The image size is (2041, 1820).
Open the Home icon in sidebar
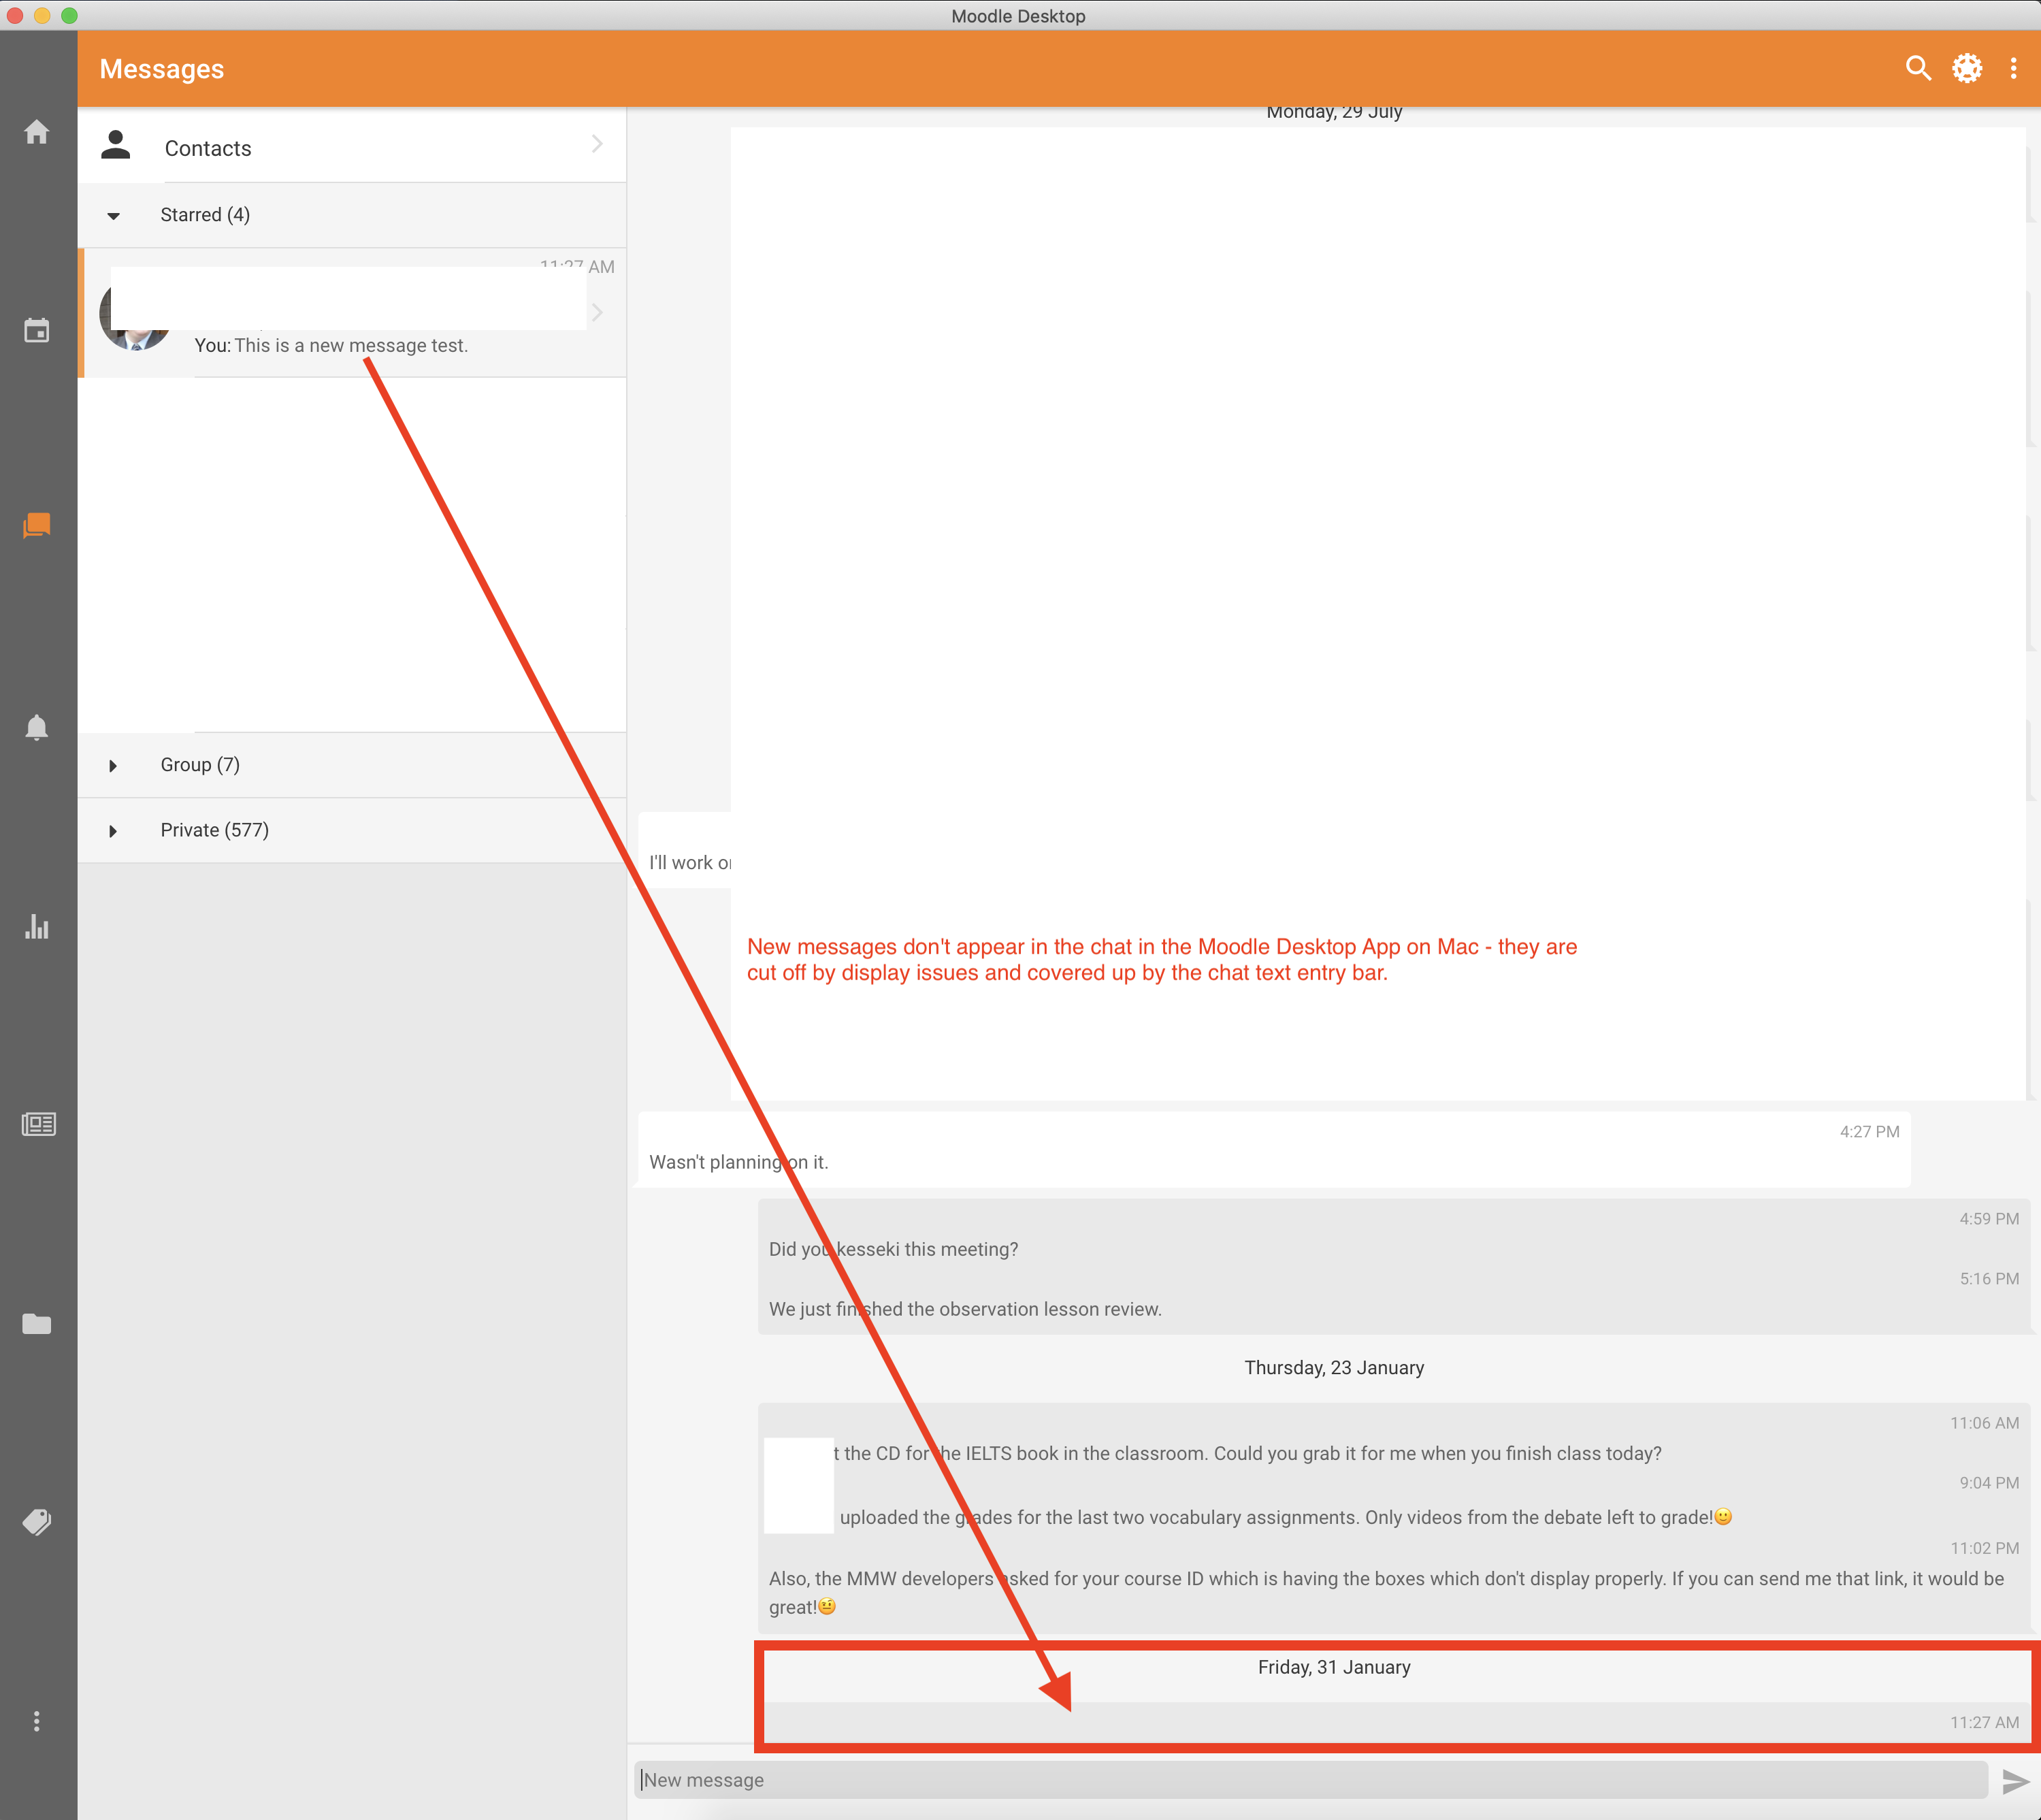[x=37, y=132]
